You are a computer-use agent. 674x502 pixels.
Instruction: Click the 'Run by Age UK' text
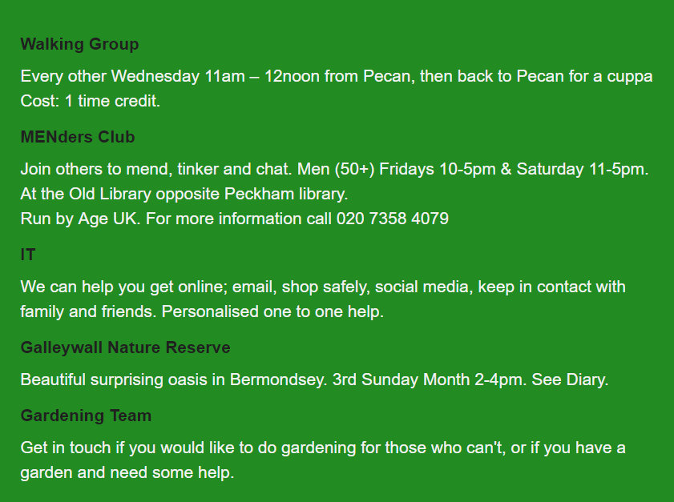(x=80, y=219)
